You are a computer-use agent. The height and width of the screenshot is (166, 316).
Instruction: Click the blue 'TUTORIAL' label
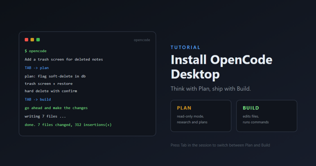pyautogui.click(x=185, y=48)
